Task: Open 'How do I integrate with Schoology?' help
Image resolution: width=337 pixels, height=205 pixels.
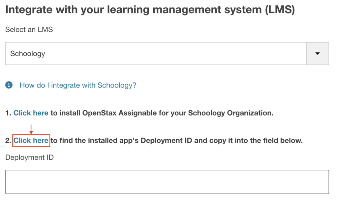Action: click(78, 85)
